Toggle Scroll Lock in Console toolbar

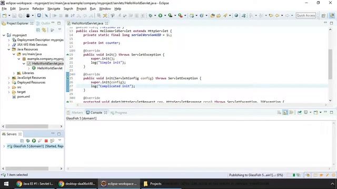pos(285,112)
